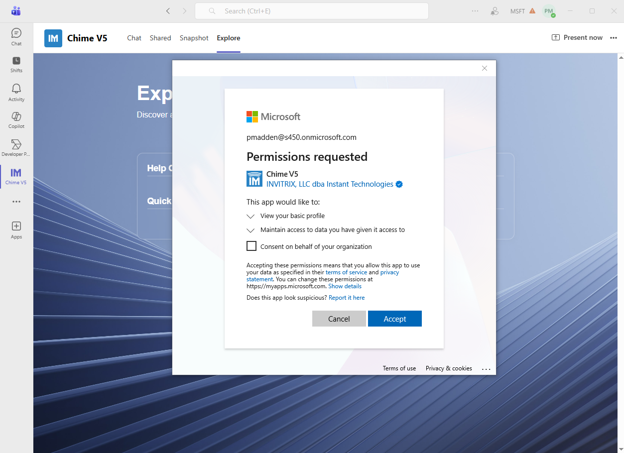Click the Present now button

click(x=577, y=38)
